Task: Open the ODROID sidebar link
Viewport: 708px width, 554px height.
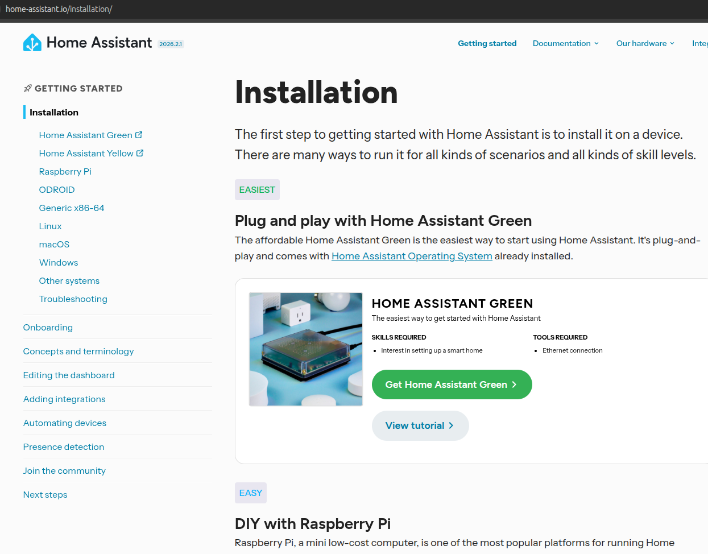Action: pos(57,189)
